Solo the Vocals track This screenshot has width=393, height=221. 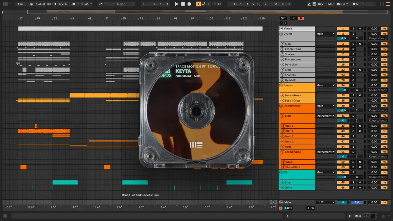(353, 29)
